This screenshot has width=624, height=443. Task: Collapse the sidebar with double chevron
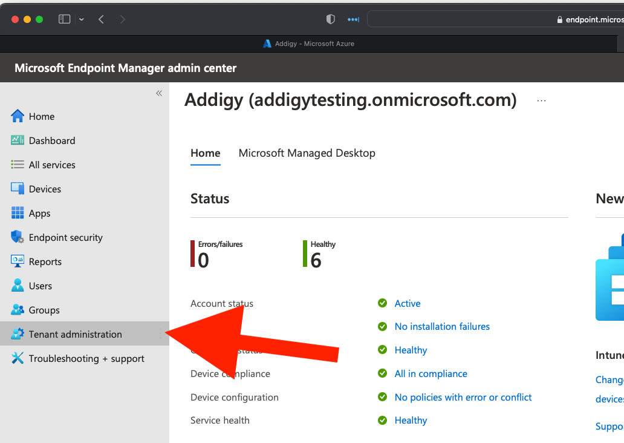(159, 93)
